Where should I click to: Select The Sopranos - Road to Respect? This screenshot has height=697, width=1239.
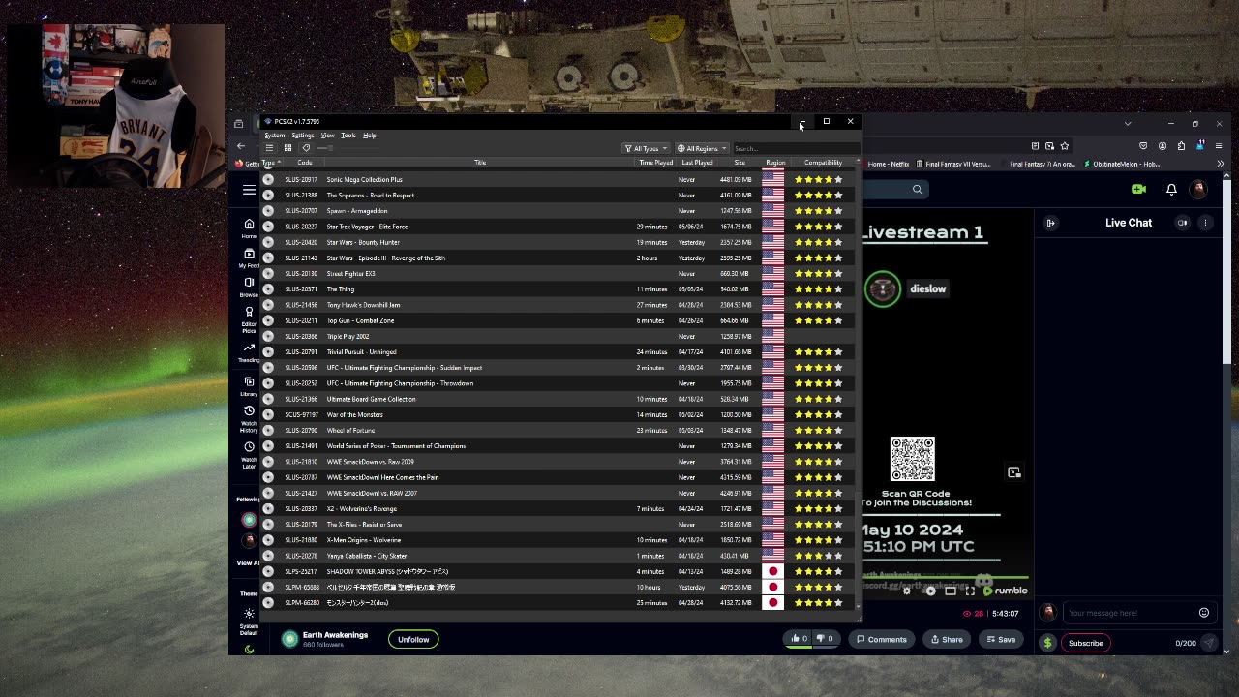559,195
